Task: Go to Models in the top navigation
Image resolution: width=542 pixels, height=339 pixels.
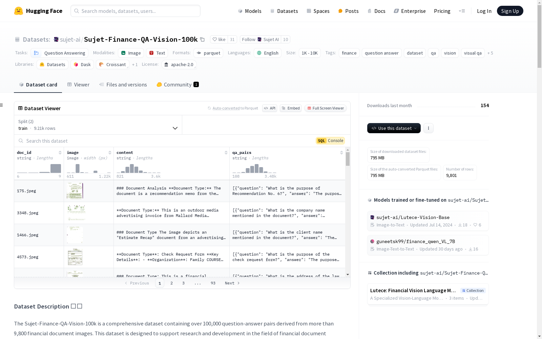Action: point(250,11)
